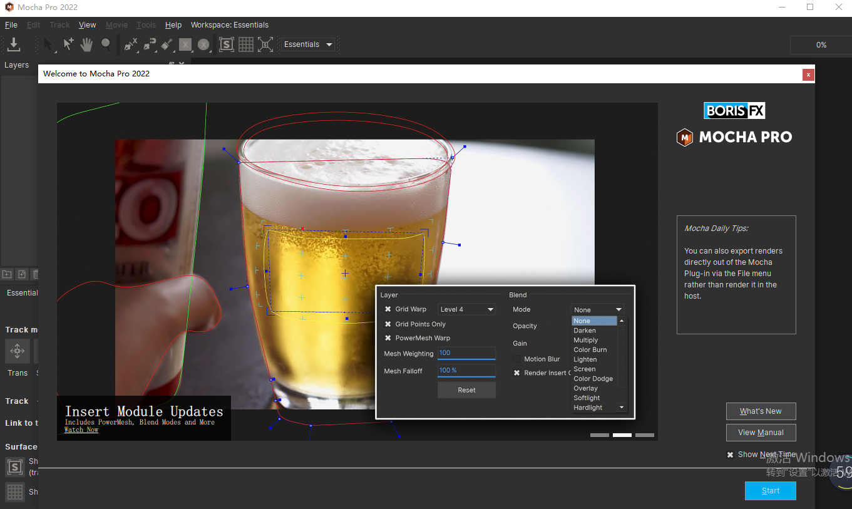Select None in the blend mode list

[594, 321]
